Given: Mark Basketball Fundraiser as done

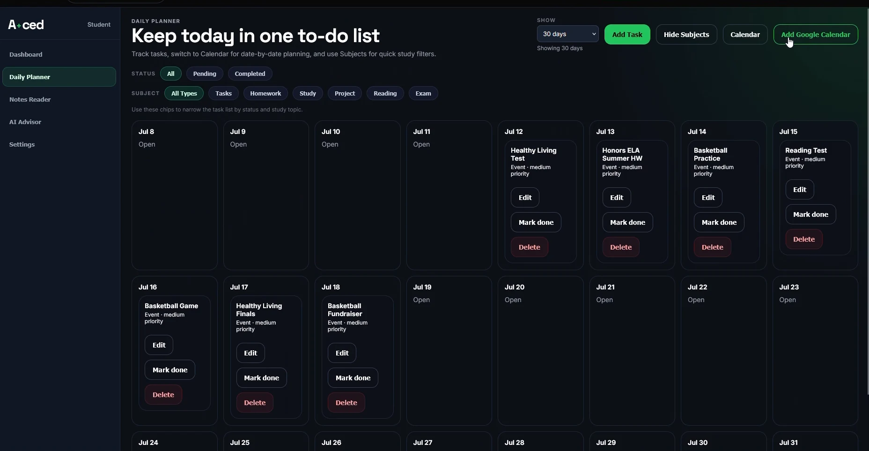Looking at the screenshot, I should (353, 378).
